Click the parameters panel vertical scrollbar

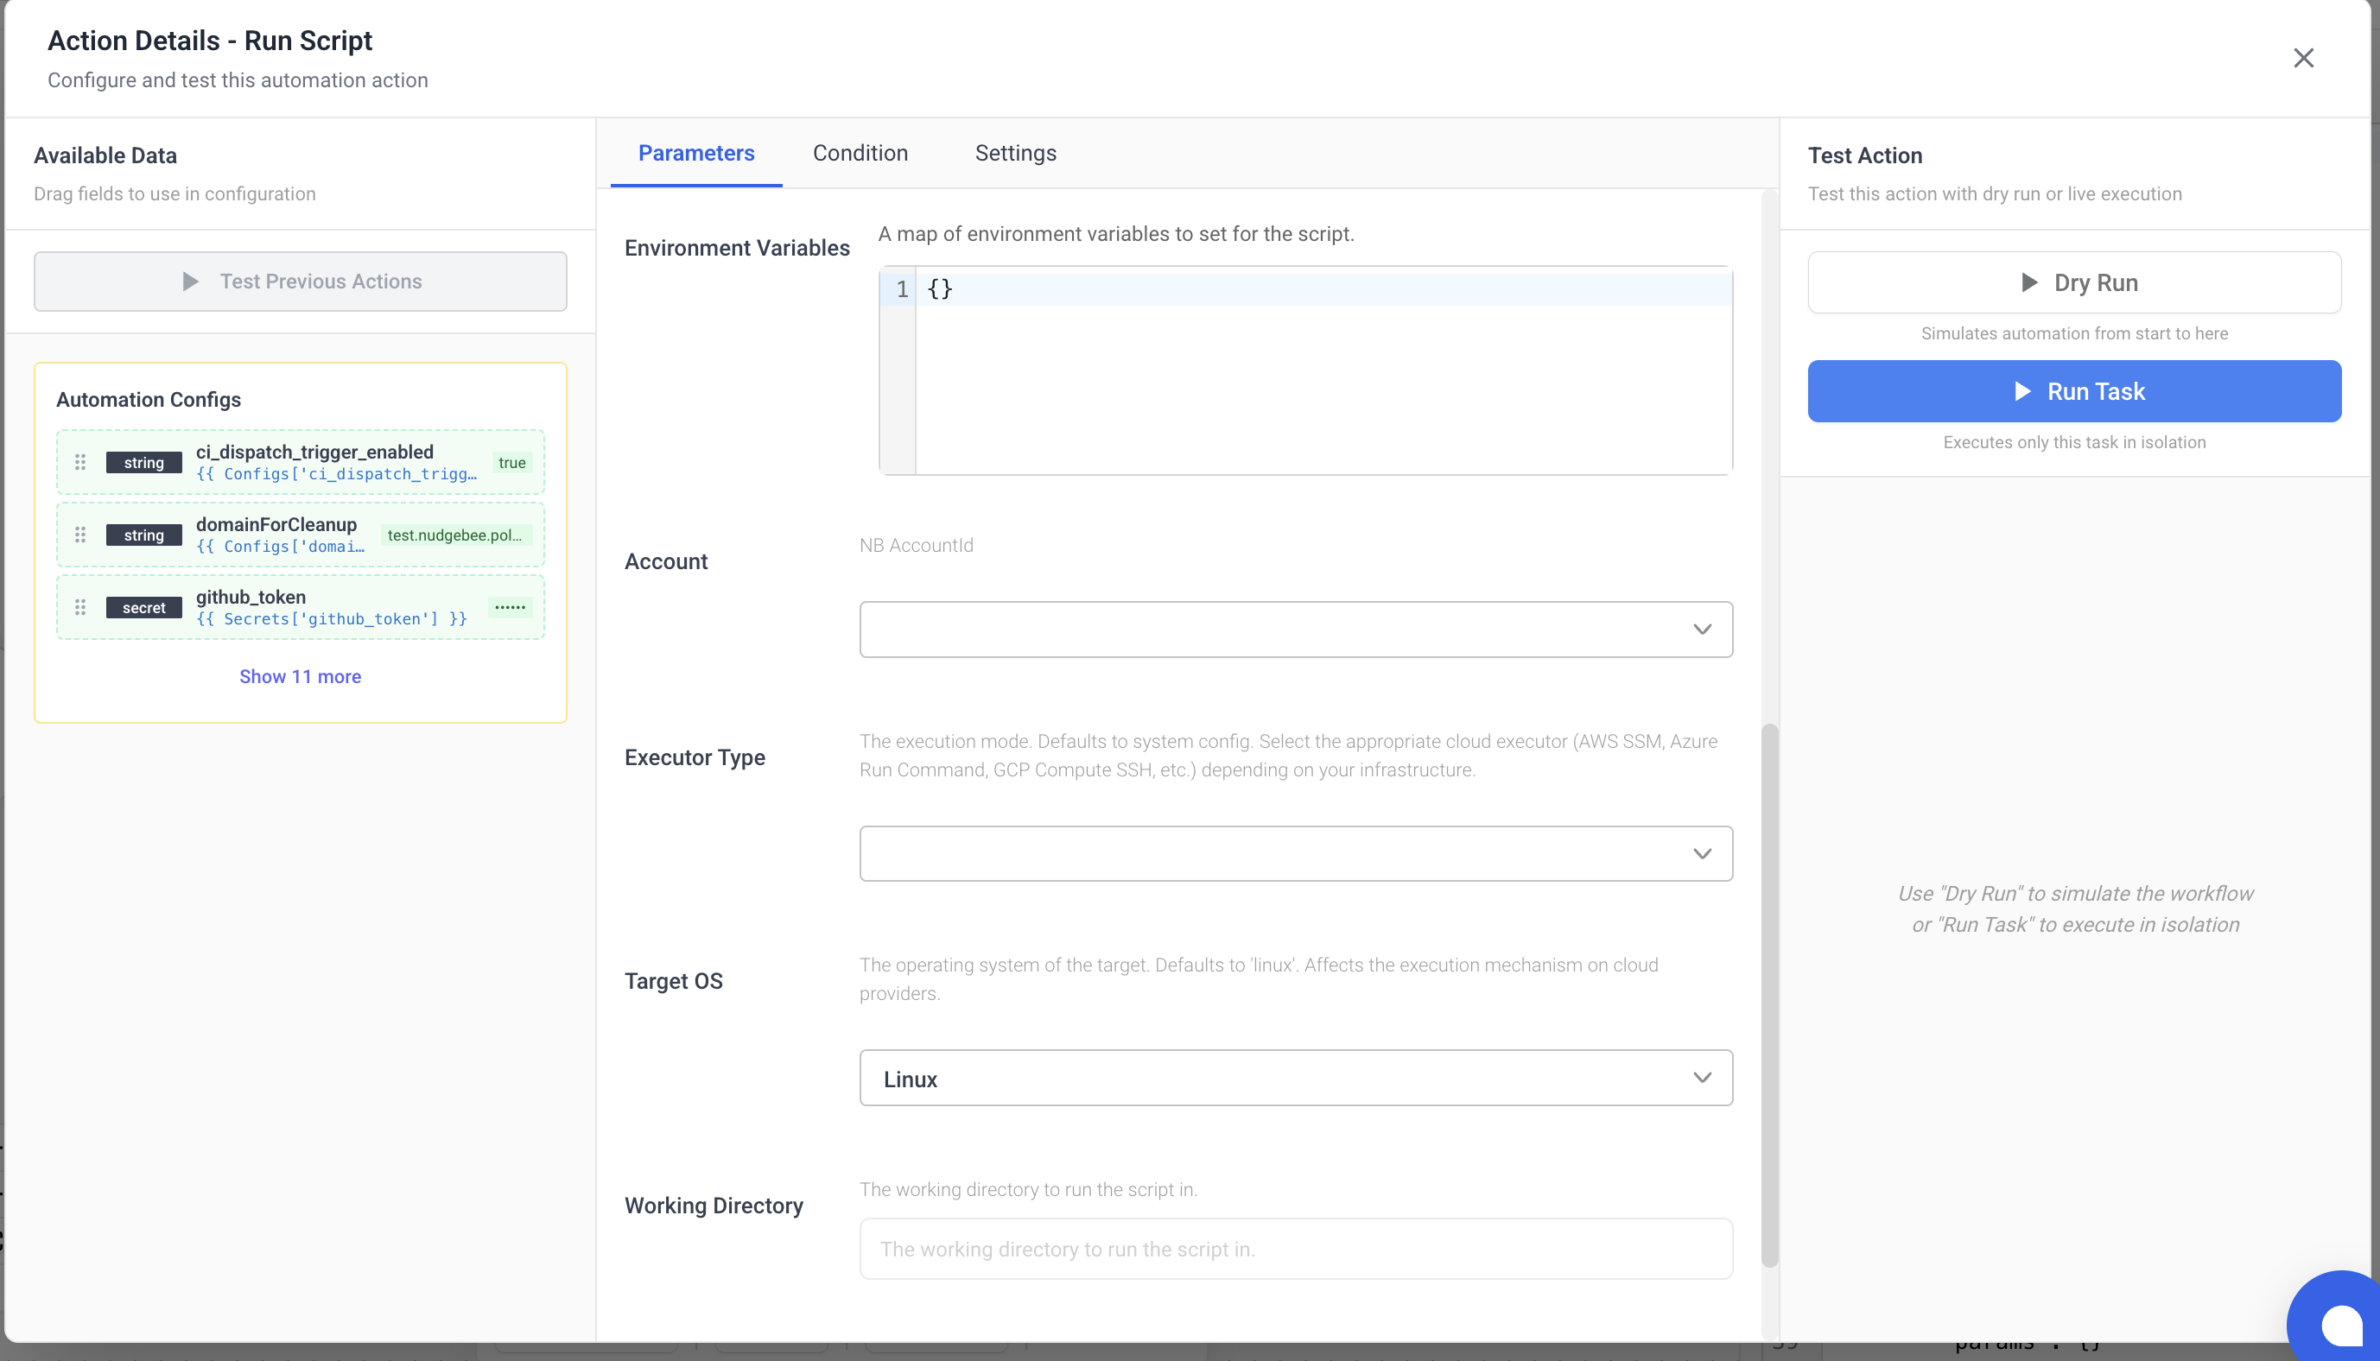[1768, 996]
